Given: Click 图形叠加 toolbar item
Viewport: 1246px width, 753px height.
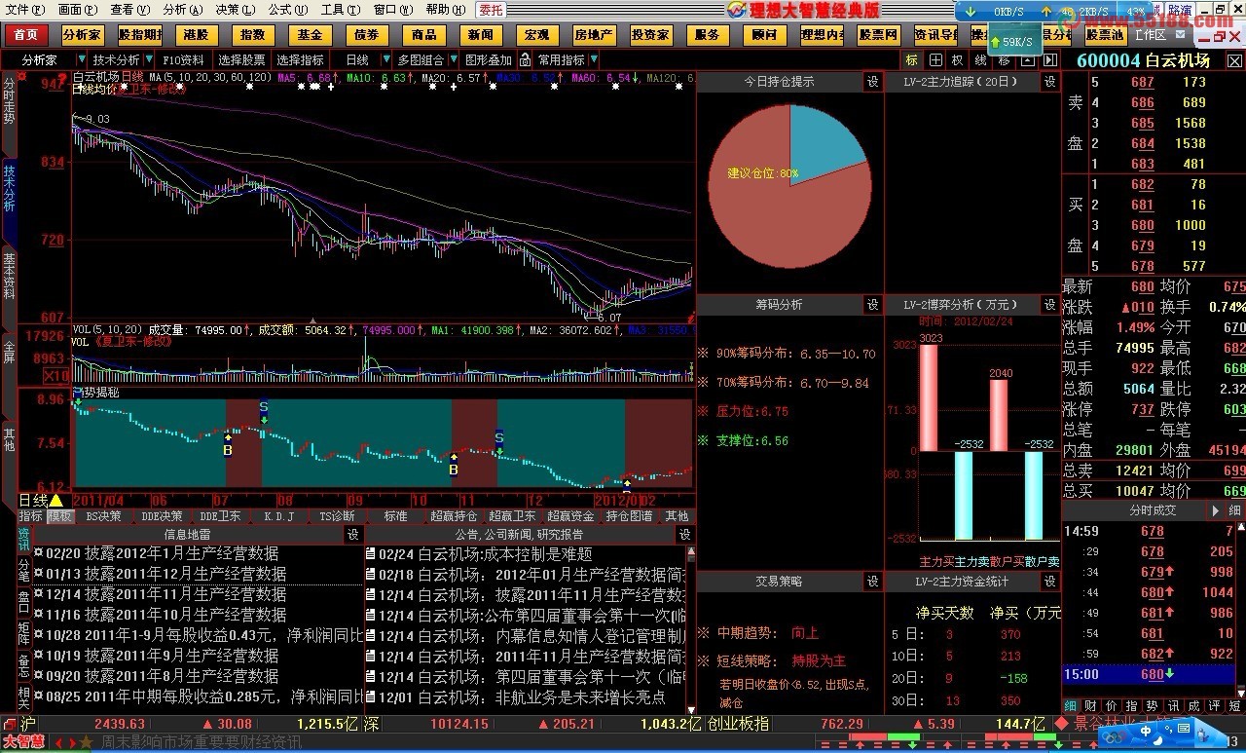Looking at the screenshot, I should coord(489,59).
